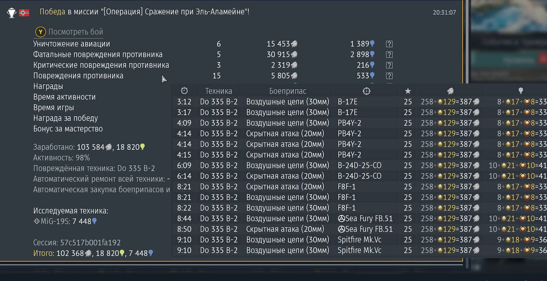Click the Награды row label
547x281 pixels.
[x=48, y=86]
